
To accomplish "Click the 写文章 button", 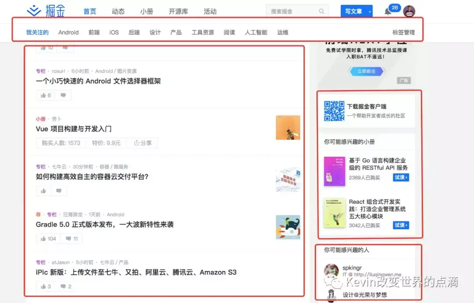I will tap(353, 11).
